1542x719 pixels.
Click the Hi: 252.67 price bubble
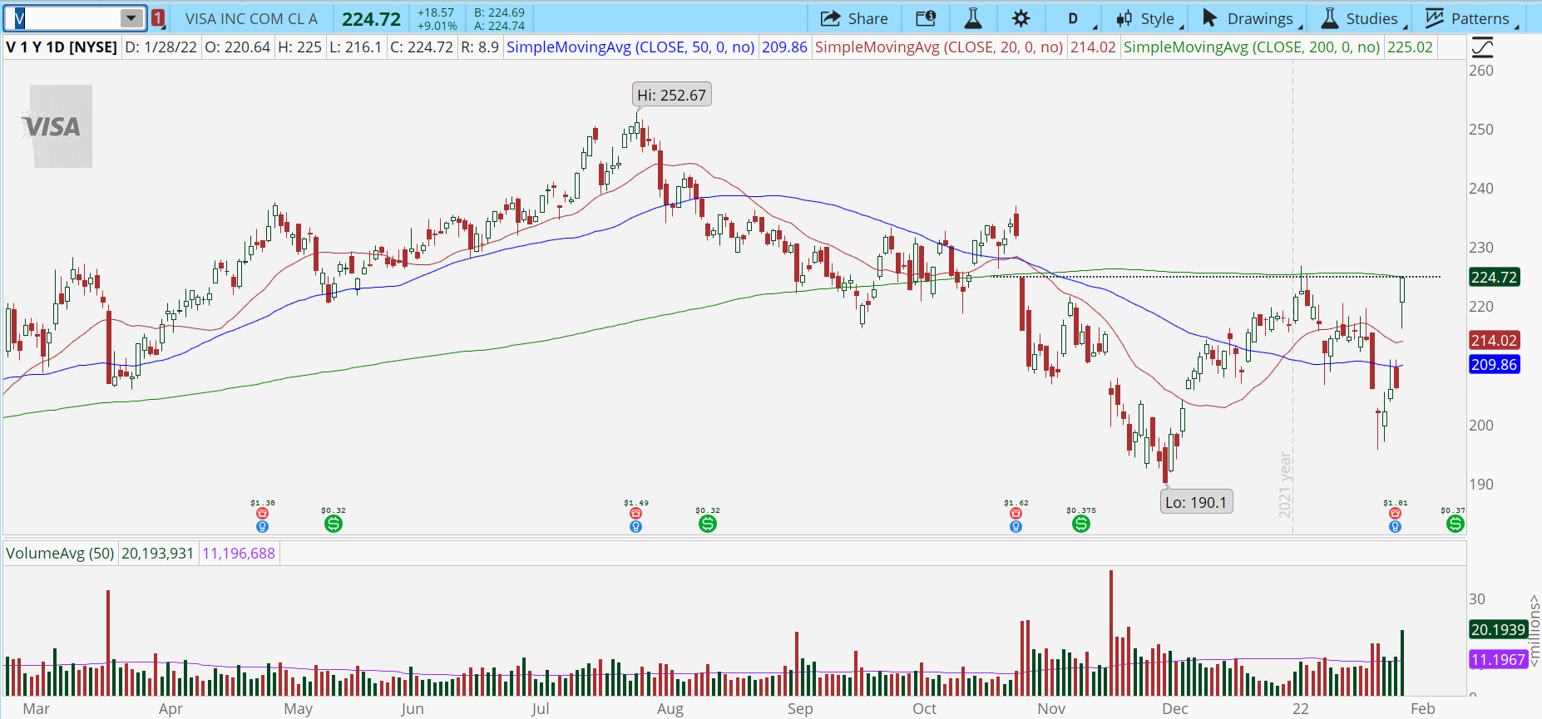tap(671, 95)
